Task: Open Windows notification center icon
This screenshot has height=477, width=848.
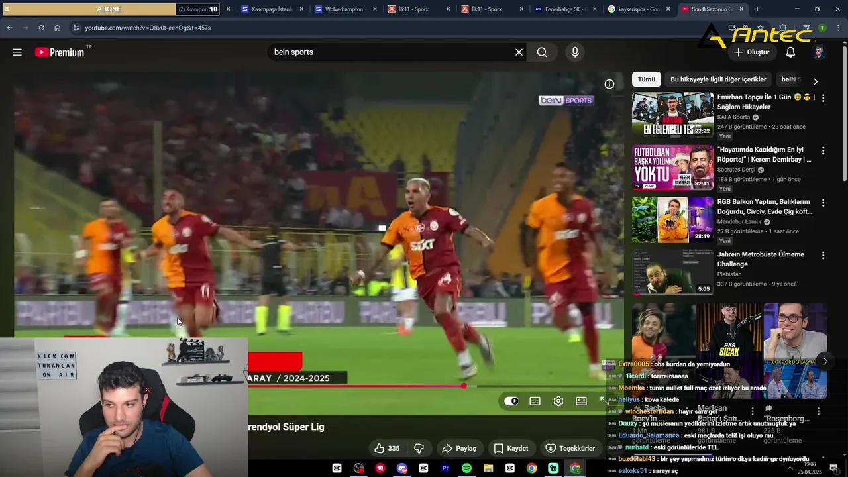Action: (833, 468)
